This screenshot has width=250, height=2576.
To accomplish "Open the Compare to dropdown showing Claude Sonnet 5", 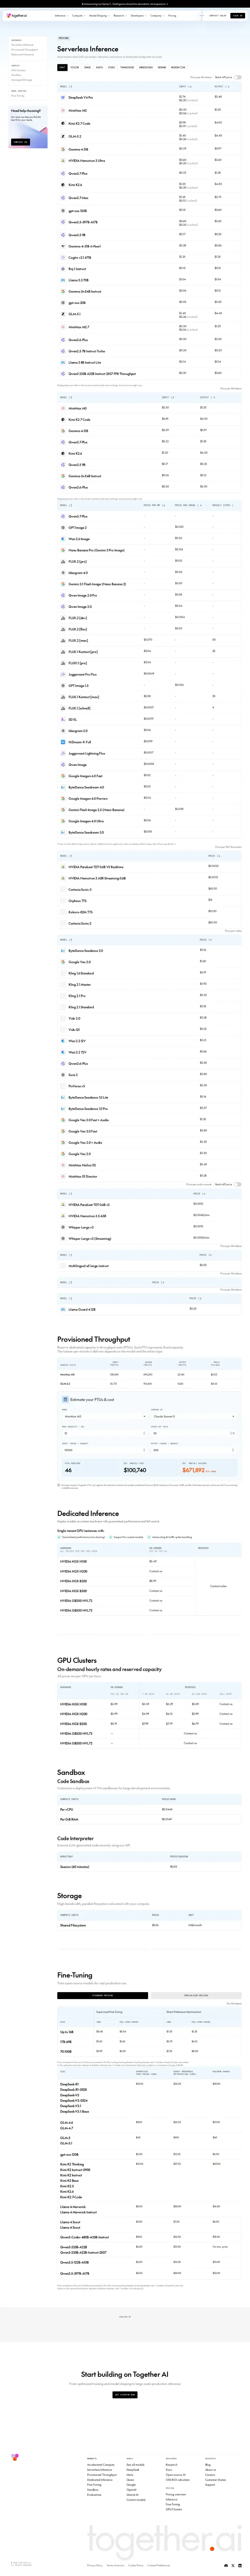I will click(x=194, y=1416).
